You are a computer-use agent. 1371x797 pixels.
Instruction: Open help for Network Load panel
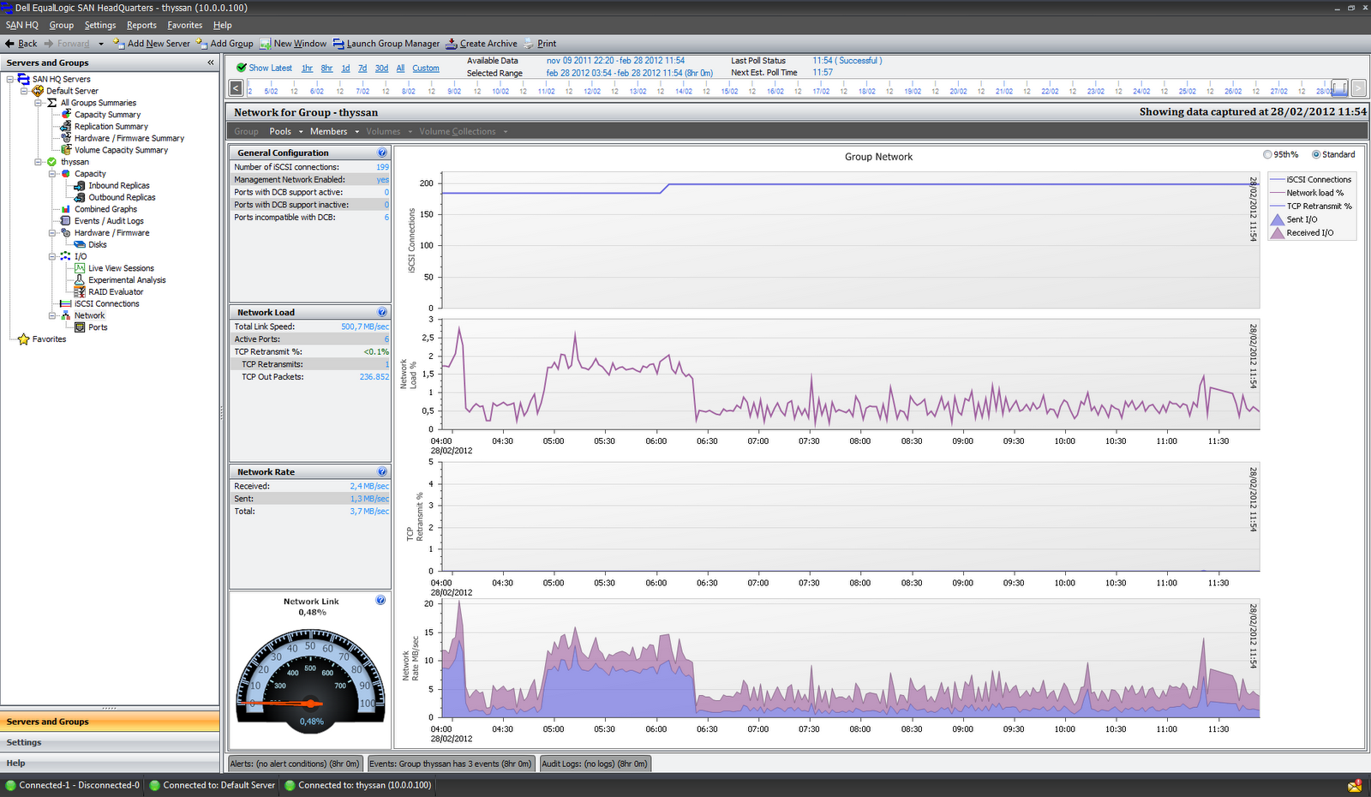[382, 312]
